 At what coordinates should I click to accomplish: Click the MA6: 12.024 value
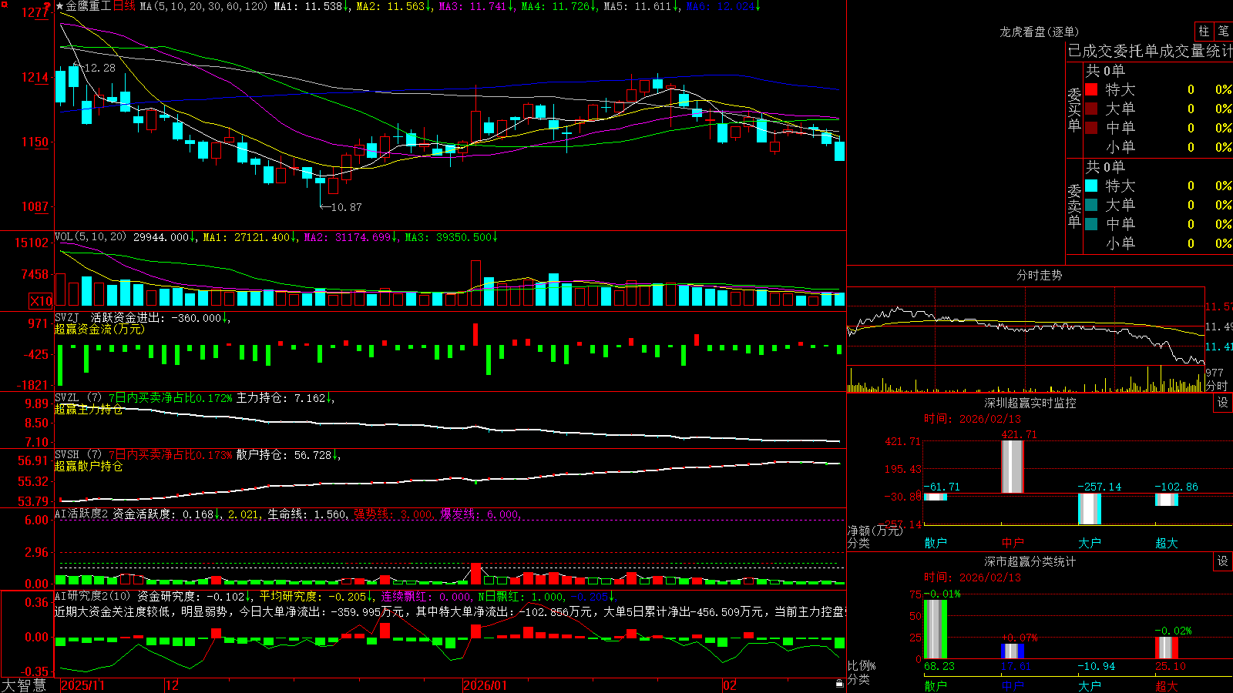point(722,6)
